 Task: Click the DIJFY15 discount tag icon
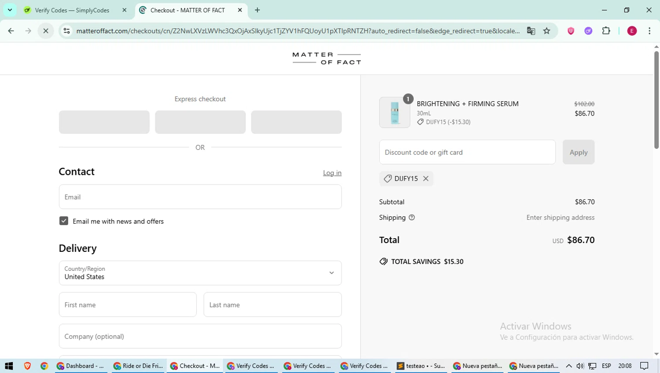[388, 178]
